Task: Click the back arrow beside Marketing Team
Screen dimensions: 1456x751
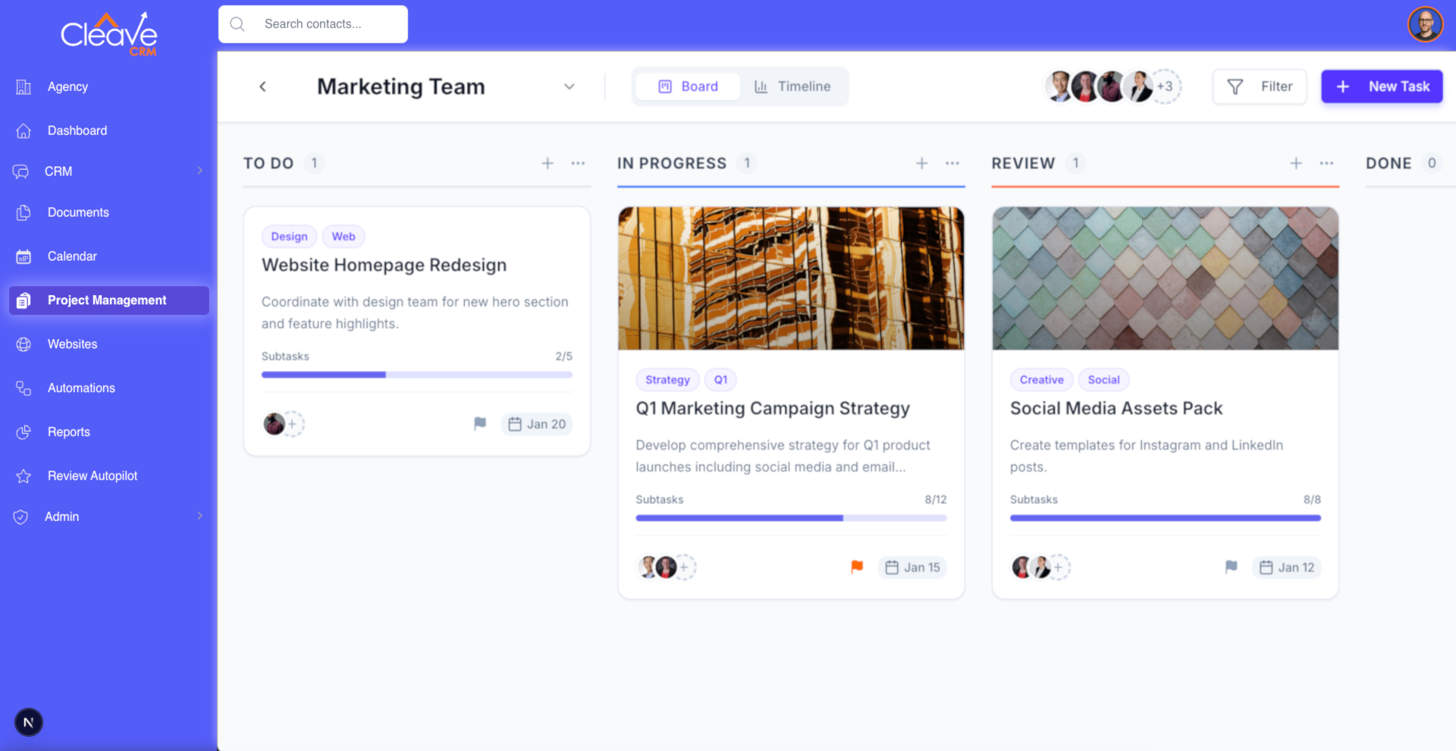Action: pos(262,86)
